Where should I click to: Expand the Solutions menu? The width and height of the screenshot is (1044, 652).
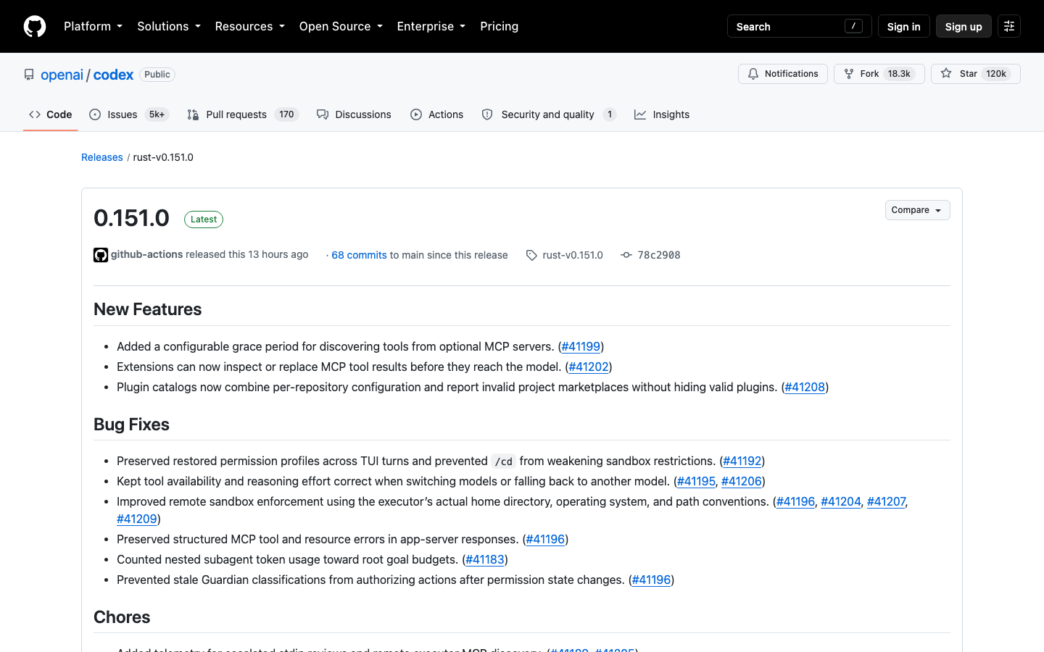pyautogui.click(x=169, y=26)
